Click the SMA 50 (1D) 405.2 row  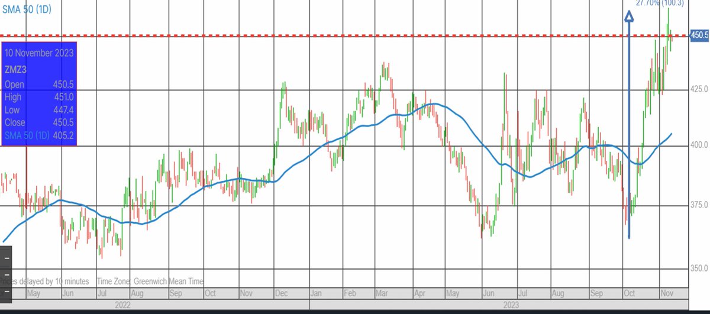coord(38,135)
